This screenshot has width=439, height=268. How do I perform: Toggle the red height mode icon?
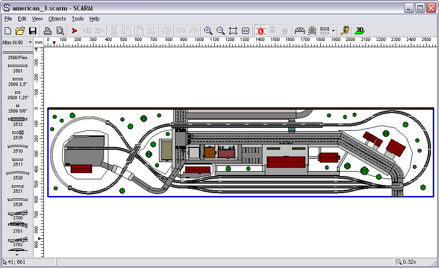point(261,31)
